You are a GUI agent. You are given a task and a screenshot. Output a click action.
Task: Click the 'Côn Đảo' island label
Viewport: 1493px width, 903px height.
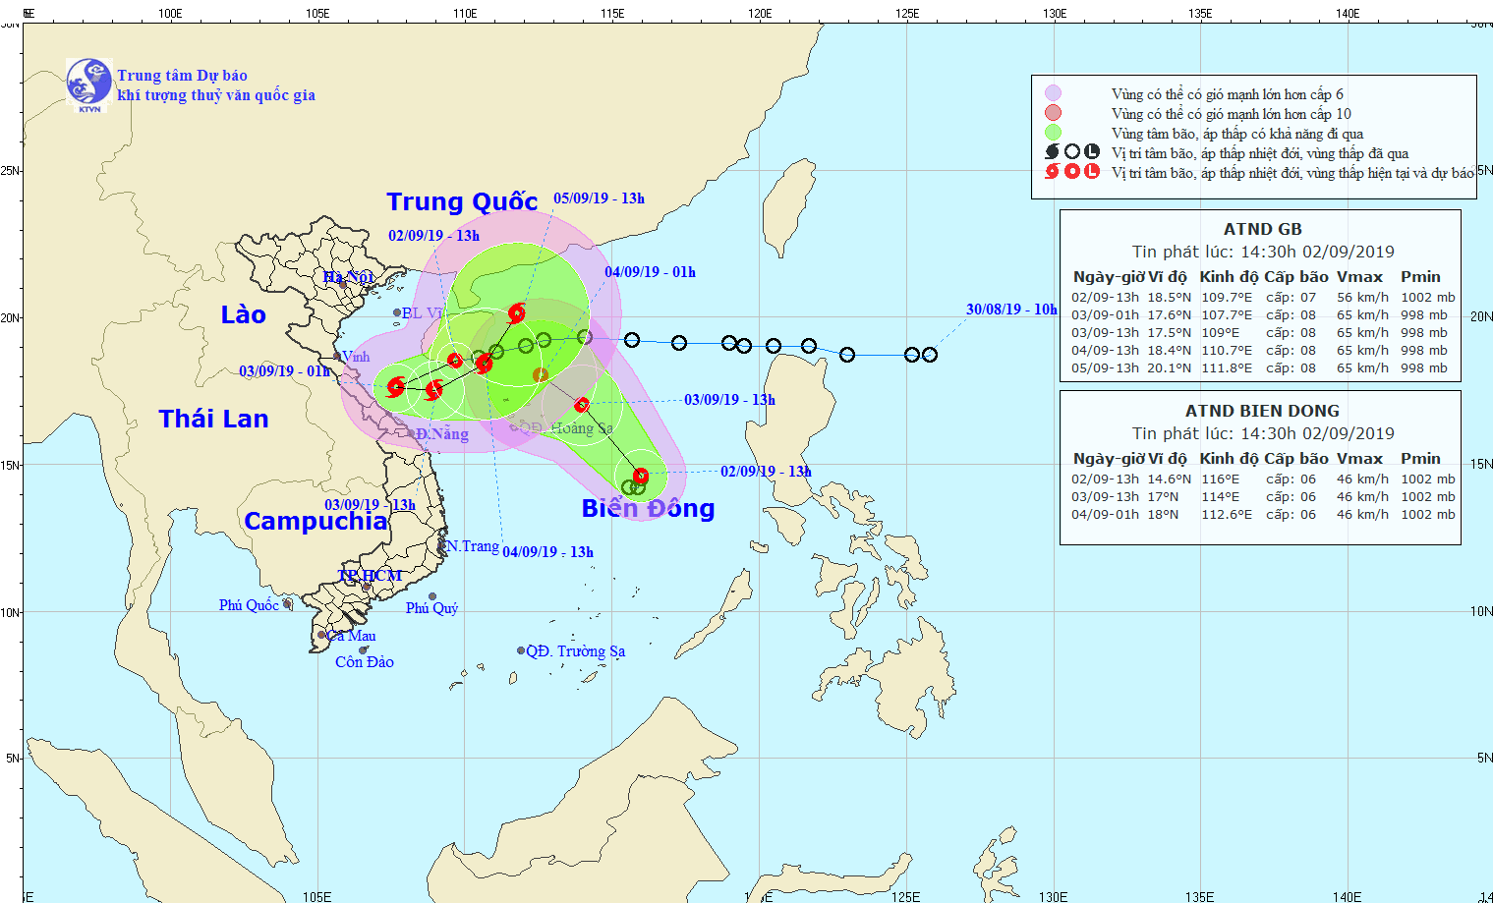[365, 662]
